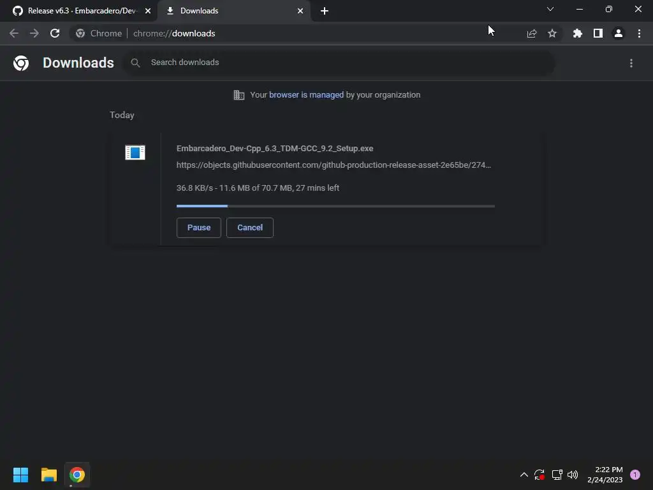Bookmark this page with the star icon

(552, 33)
